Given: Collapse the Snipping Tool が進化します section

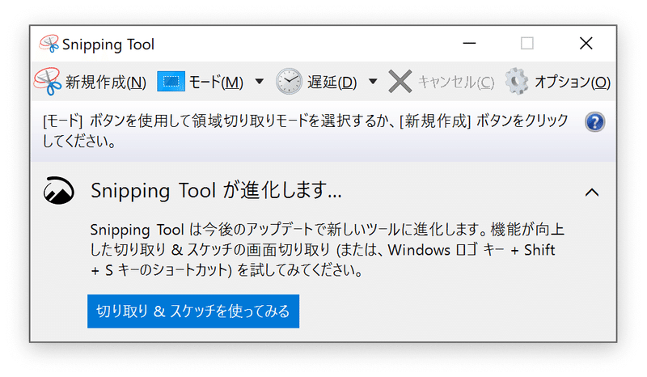Looking at the screenshot, I should click(x=592, y=192).
